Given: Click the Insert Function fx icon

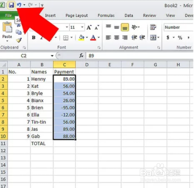Looking at the screenshot, I should pos(81,56).
